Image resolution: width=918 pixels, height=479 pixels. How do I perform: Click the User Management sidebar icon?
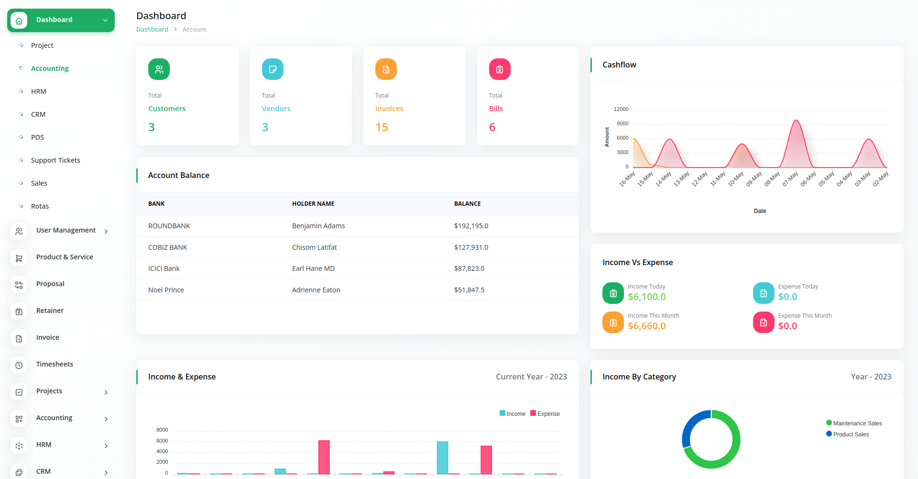click(19, 232)
